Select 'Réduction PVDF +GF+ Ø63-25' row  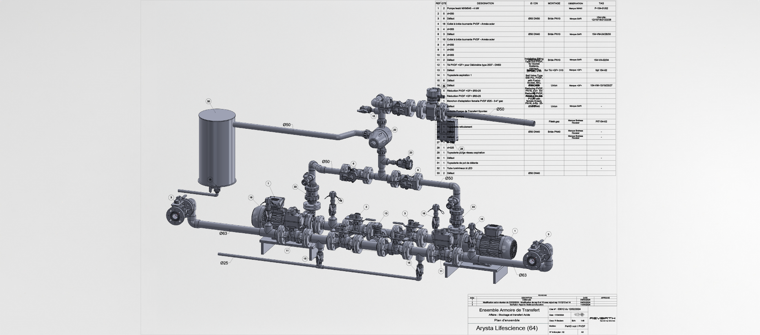526,96
